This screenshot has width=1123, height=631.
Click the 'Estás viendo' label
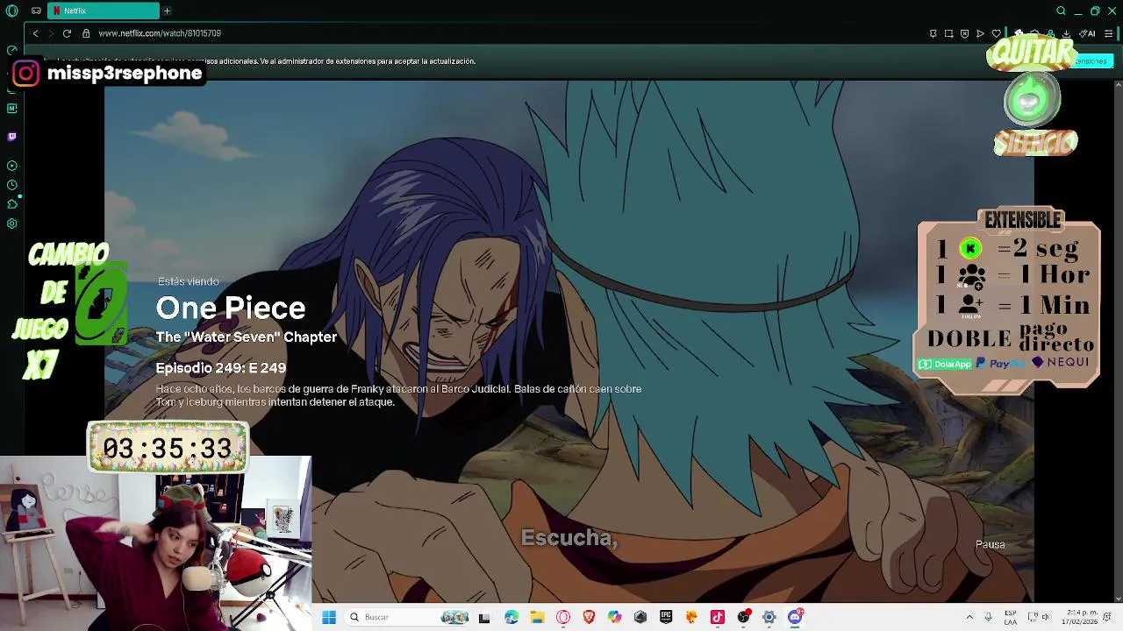tap(189, 281)
